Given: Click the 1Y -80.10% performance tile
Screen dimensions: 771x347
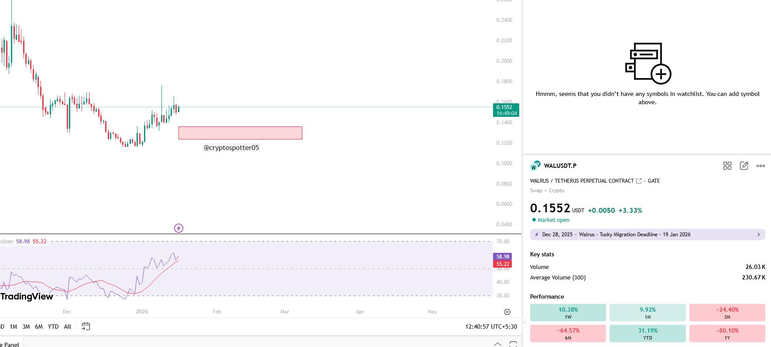Looking at the screenshot, I should 727,333.
